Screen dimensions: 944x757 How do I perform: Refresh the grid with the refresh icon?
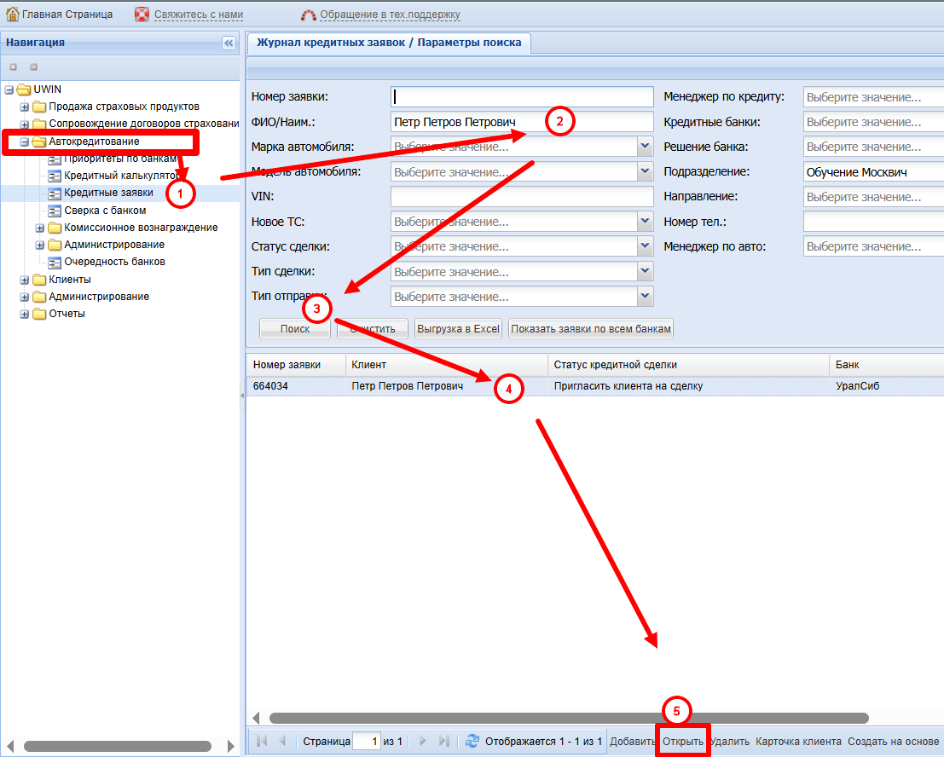click(472, 741)
